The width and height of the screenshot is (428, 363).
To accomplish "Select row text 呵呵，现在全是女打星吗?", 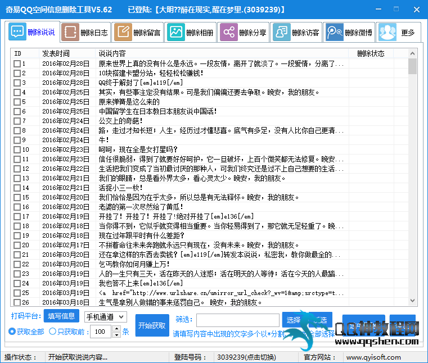I will coord(138,149).
